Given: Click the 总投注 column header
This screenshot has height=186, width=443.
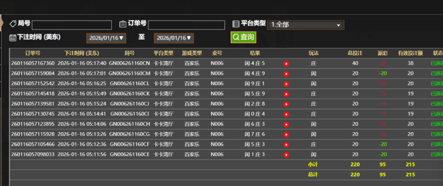Looking at the screenshot, I should 355,53.
